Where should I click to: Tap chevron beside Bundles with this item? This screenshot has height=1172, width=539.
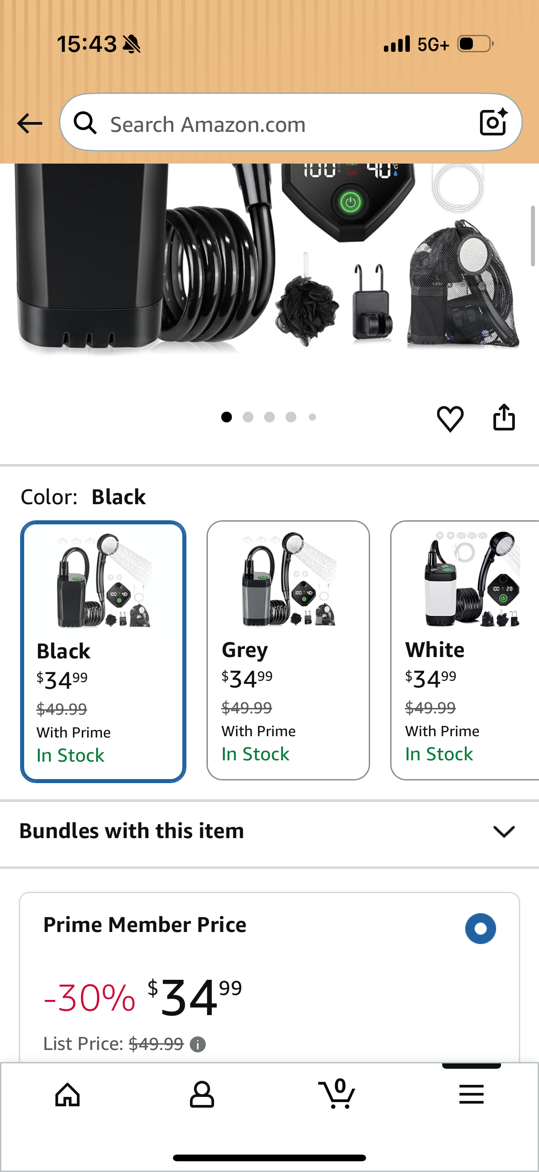(x=504, y=831)
